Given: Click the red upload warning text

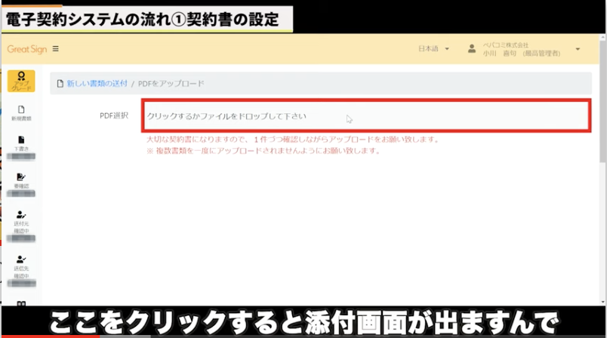Looking at the screenshot, I should click(293, 140).
